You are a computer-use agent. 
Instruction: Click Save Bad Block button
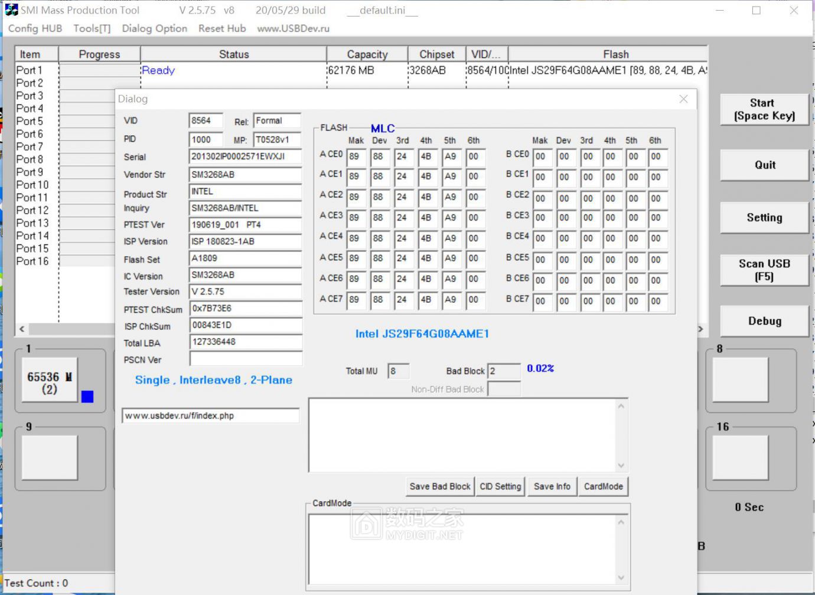(440, 486)
